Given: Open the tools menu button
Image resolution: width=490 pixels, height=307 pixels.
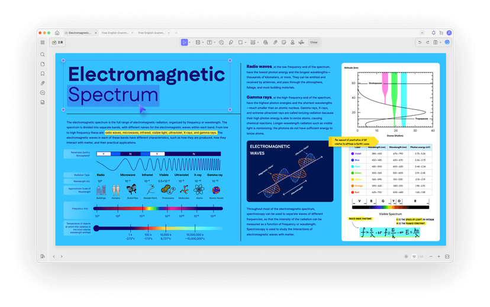Looking at the screenshot, I should pos(57,43).
